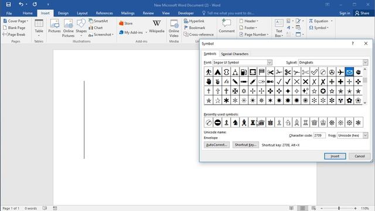The image size is (375, 211).
Task: Select the Maltese cross symbol
Action: (x=235, y=91)
